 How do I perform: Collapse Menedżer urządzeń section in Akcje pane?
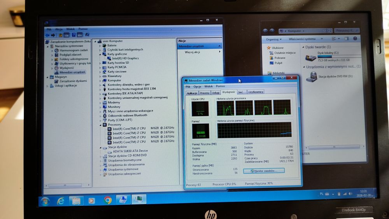[219, 46]
